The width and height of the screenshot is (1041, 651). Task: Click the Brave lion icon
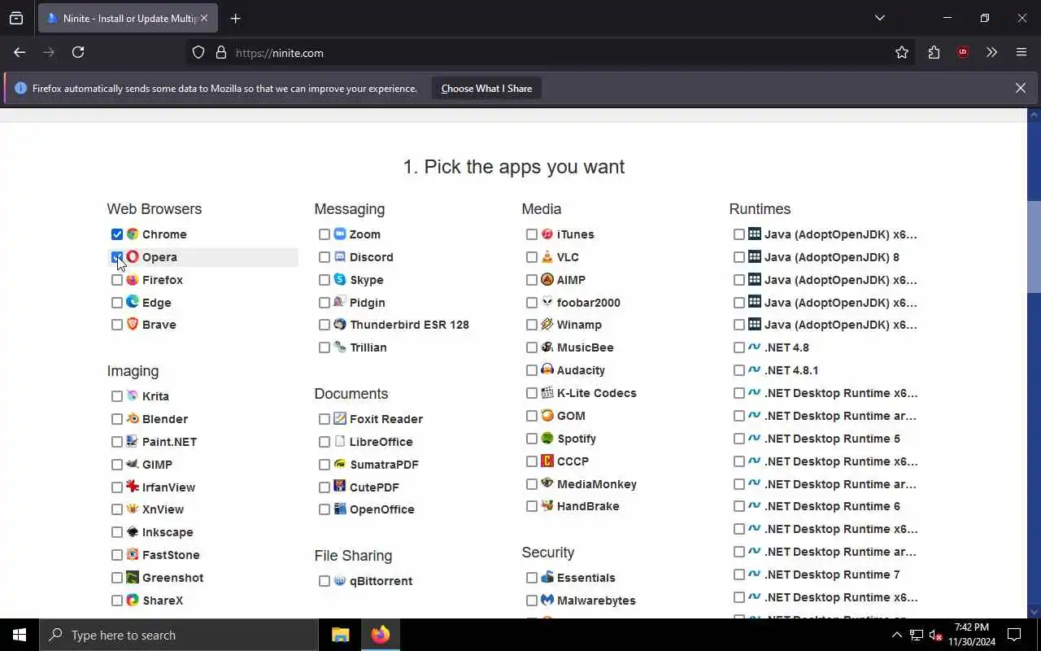coord(133,325)
